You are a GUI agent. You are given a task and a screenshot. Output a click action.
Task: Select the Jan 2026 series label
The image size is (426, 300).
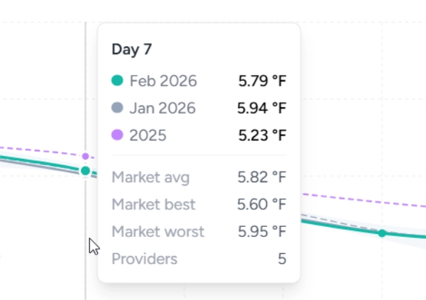pyautogui.click(x=163, y=108)
